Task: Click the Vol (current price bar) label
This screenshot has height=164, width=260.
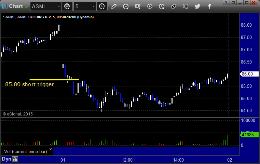Action: pyautogui.click(x=26, y=152)
